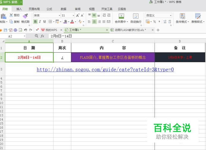Apply cell borders icon
The height and width of the screenshot is (150, 206).
(50, 21)
